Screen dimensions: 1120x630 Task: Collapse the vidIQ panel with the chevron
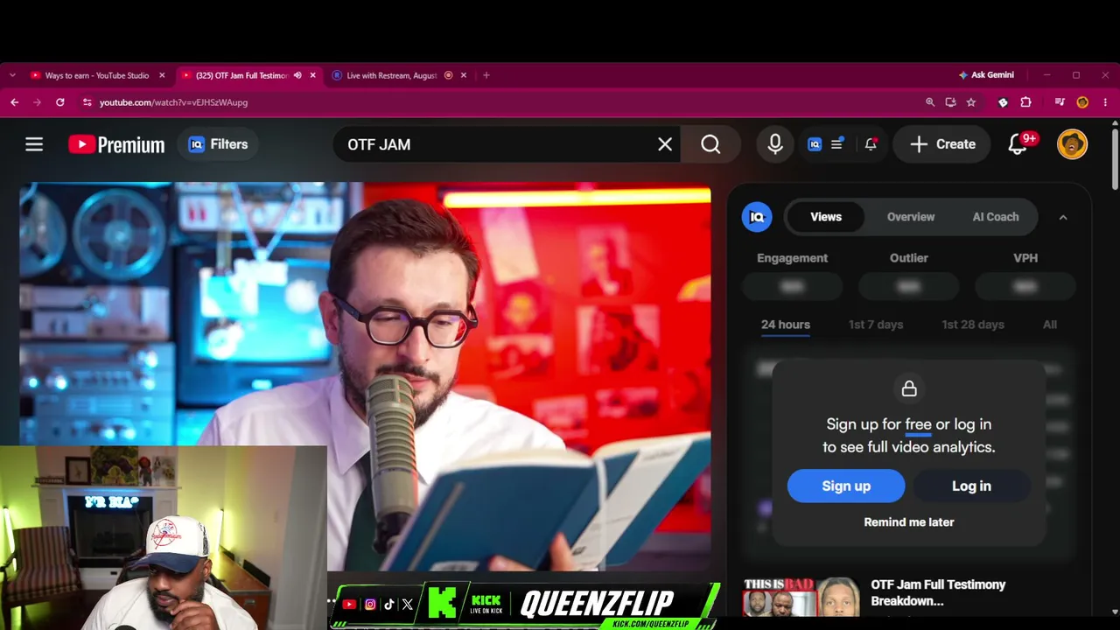(x=1063, y=217)
